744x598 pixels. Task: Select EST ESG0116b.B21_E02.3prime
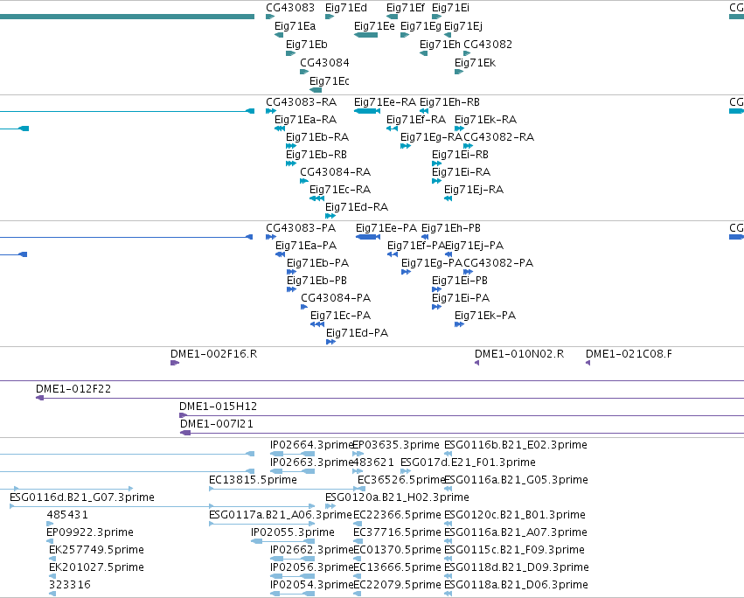pos(515,445)
